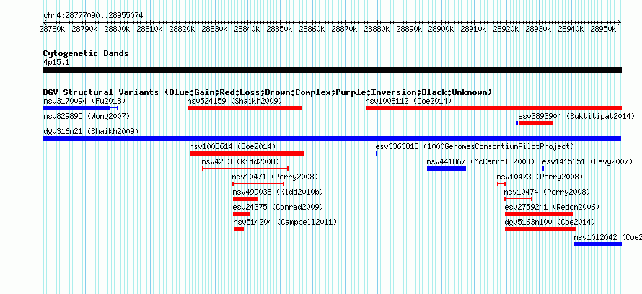Open nsv441867 (McCarroll2008) label
The height and width of the screenshot is (294, 642).
point(480,161)
